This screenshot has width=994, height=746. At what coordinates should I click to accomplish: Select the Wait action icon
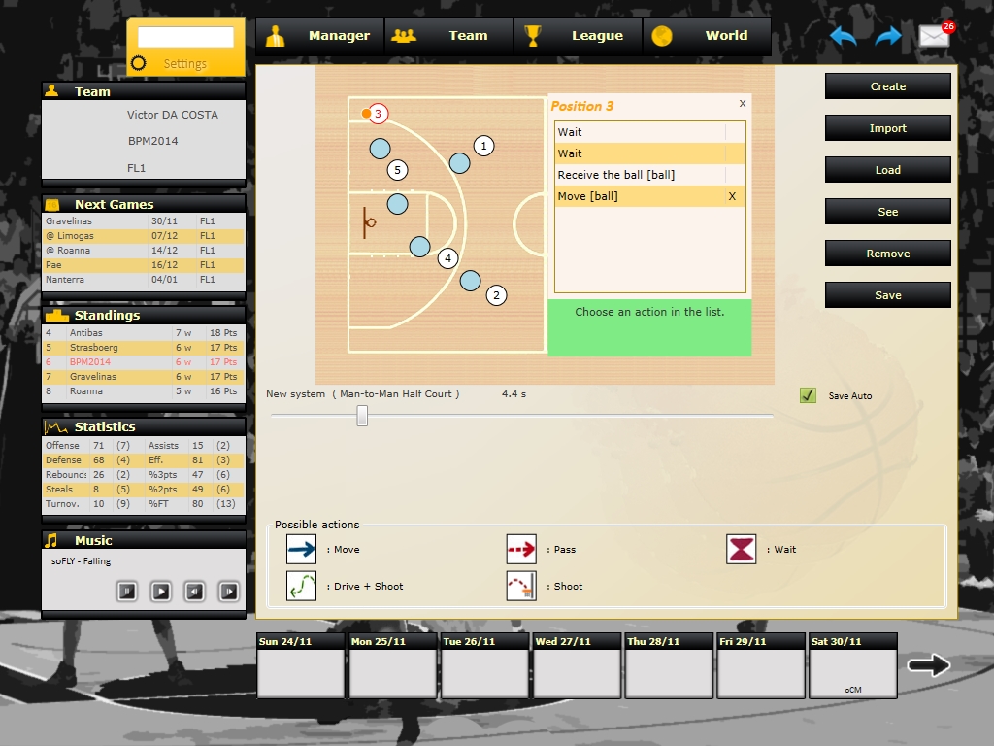[x=740, y=549]
